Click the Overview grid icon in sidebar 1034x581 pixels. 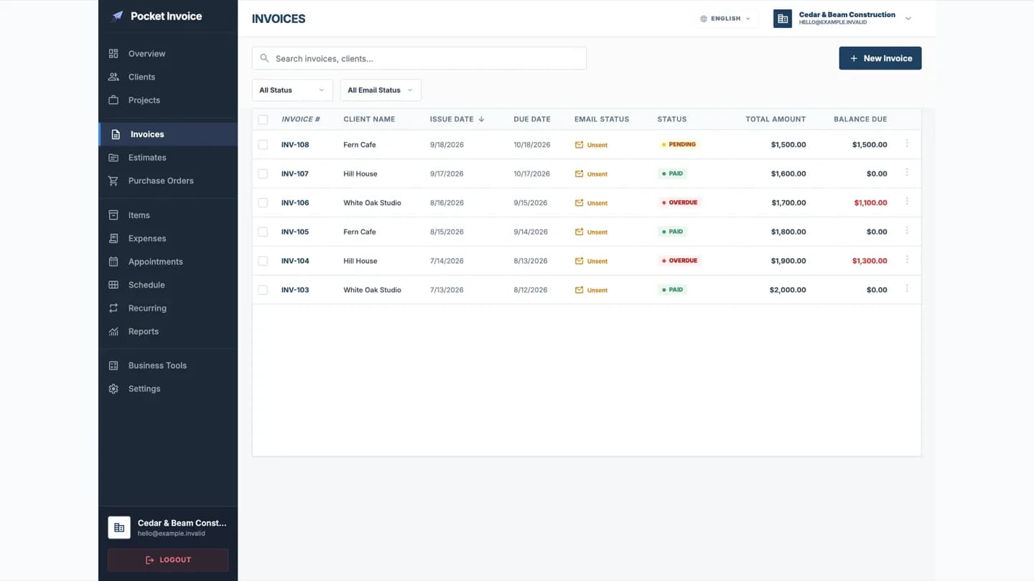click(113, 54)
